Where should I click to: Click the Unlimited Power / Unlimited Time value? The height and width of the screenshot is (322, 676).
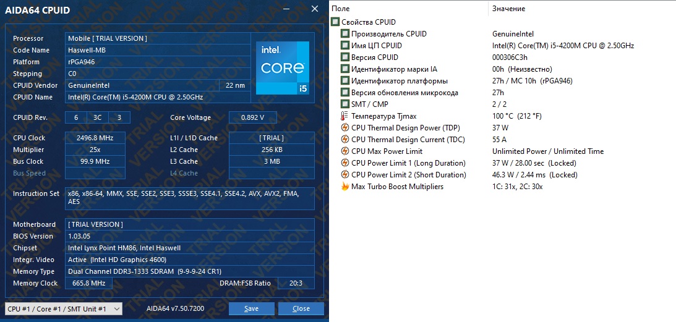pos(548,151)
